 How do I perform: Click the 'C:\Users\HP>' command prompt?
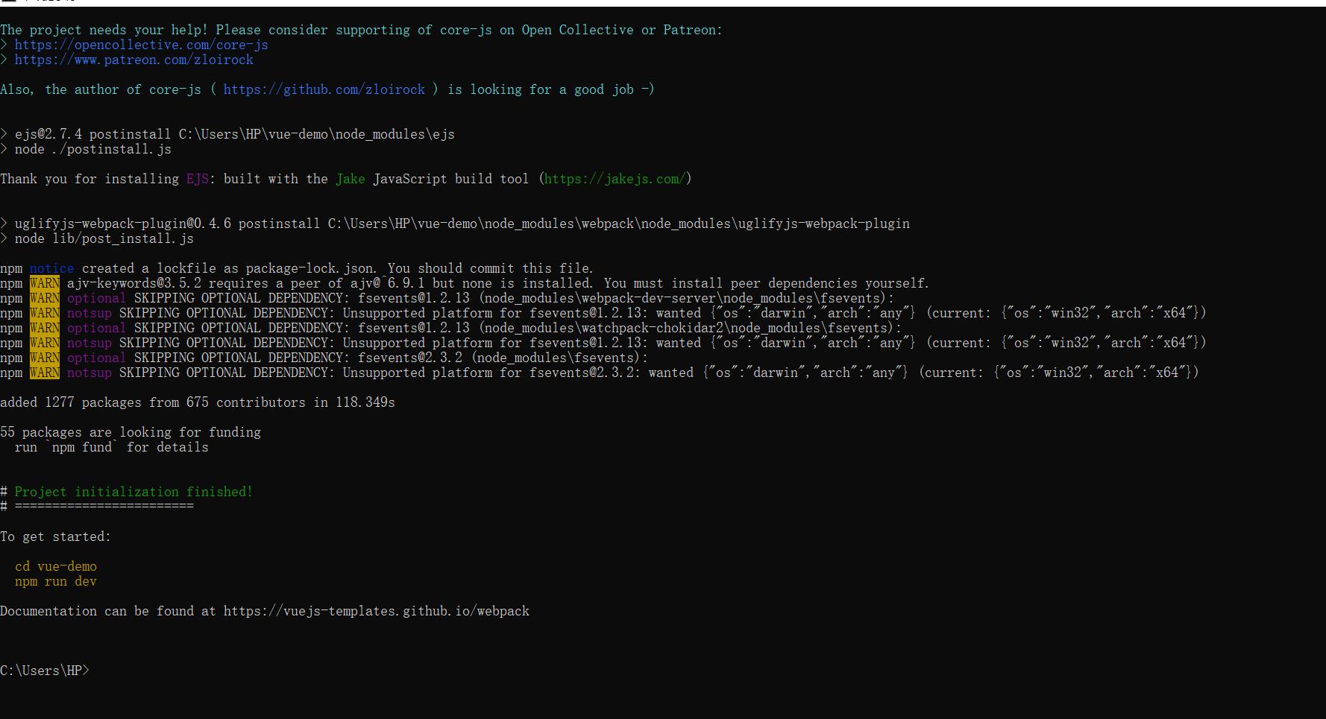coord(45,671)
